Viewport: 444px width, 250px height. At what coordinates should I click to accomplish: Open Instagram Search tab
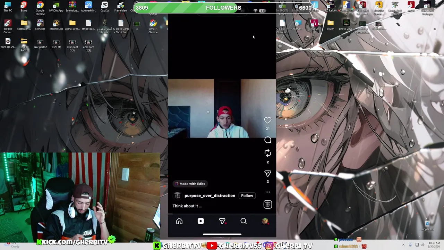[x=244, y=221]
